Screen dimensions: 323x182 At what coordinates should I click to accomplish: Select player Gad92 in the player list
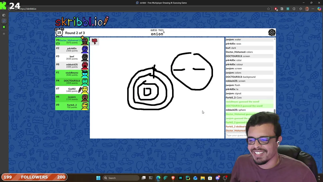coord(72,90)
